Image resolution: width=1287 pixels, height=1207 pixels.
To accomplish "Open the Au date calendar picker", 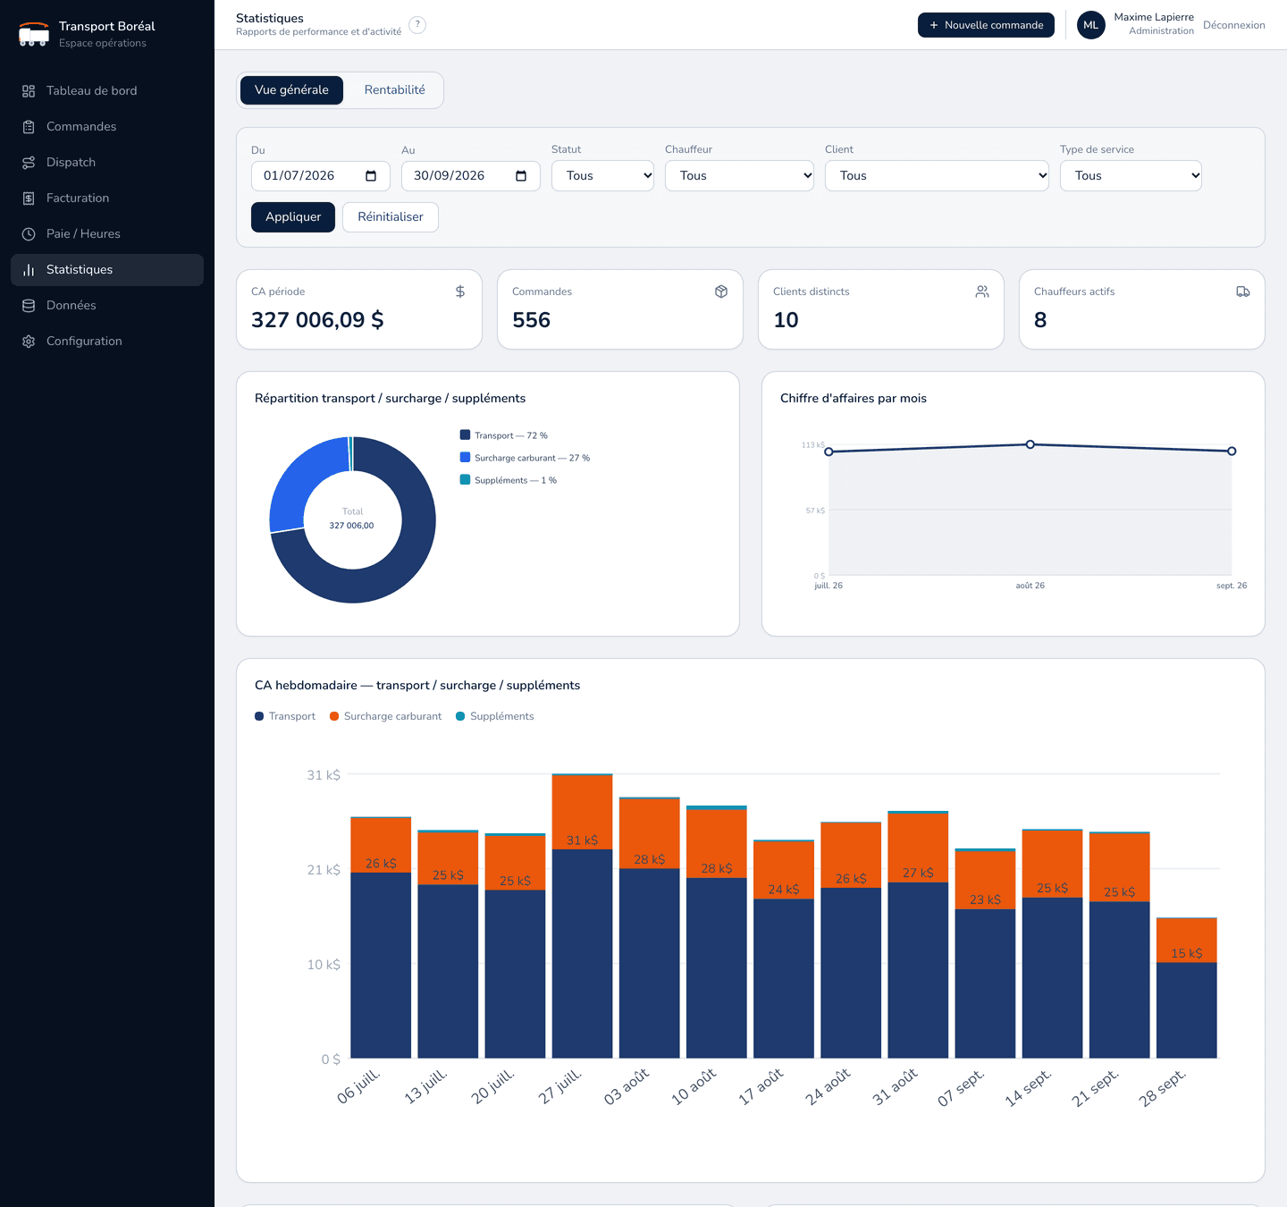I will 521,176.
